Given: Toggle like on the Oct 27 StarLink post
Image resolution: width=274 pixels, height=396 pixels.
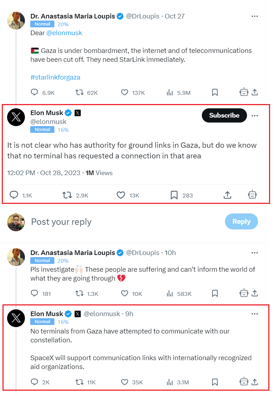Looking at the screenshot, I should (x=124, y=92).
